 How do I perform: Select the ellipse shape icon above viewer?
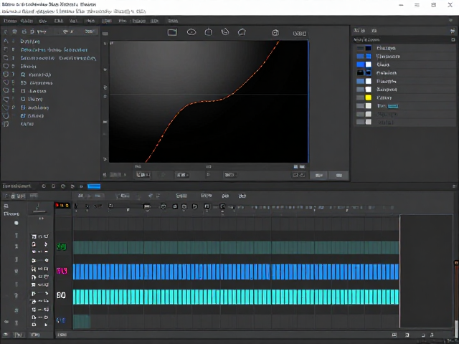coord(191,32)
